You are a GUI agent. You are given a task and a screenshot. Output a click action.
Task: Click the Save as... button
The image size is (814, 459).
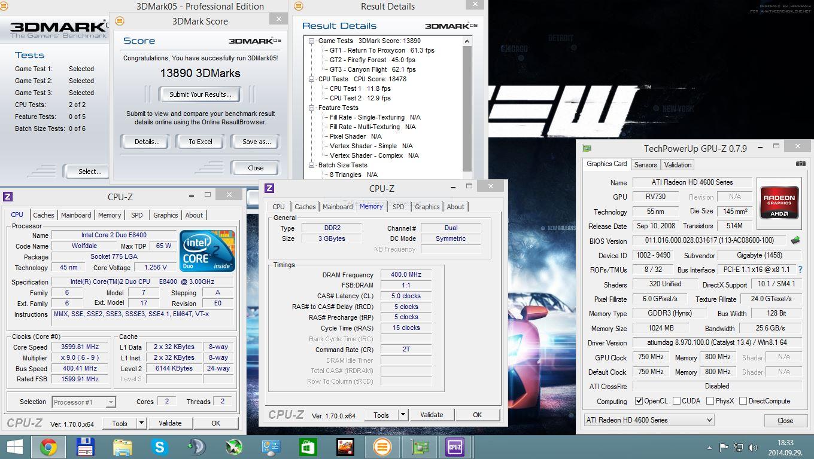(257, 142)
